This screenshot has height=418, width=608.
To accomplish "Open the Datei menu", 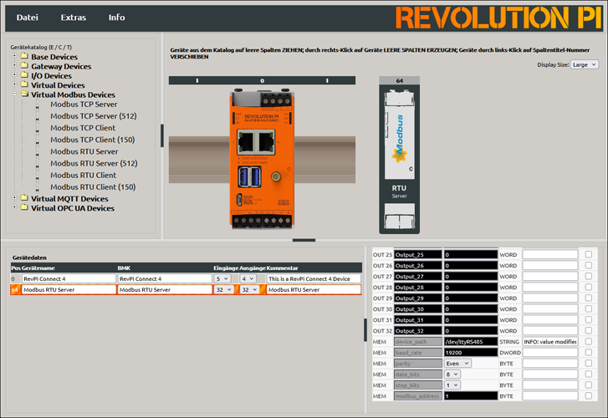I will (27, 18).
